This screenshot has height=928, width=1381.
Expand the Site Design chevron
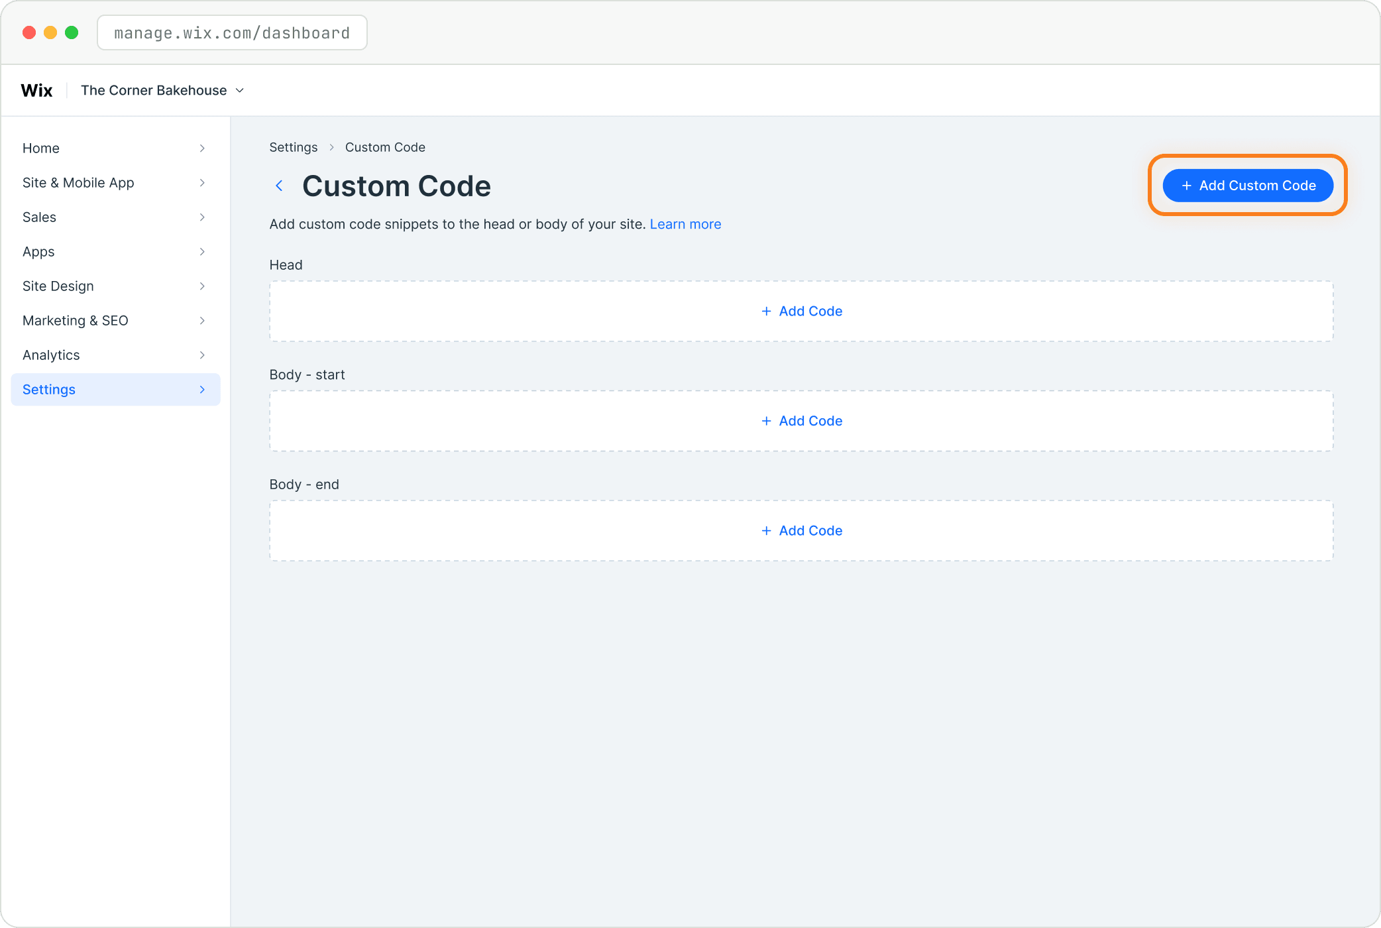pyautogui.click(x=202, y=286)
